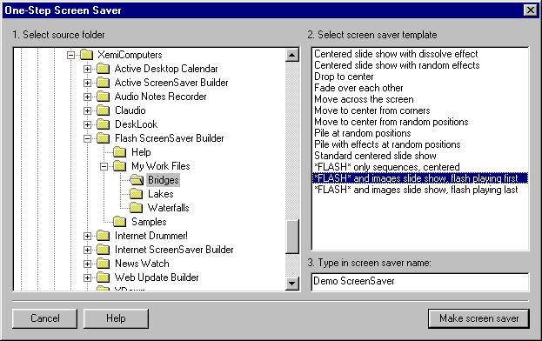Expand the Claudio folder node
This screenshot has width=542, height=341.
click(88, 110)
